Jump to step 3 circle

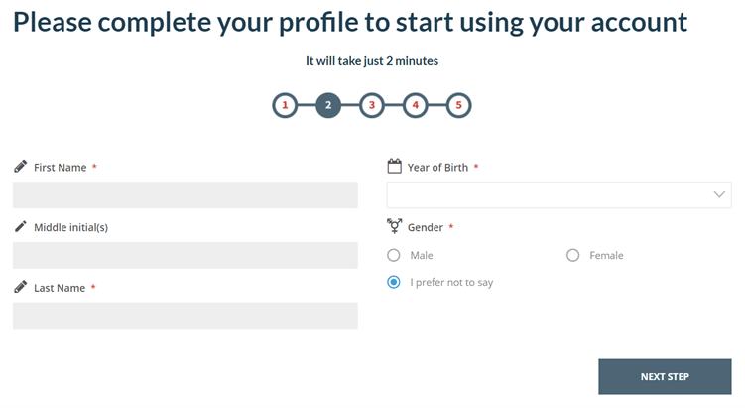(371, 105)
